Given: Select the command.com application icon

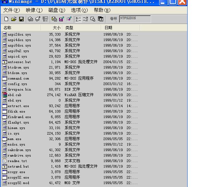Looking at the screenshot, I should pos(5,78).
